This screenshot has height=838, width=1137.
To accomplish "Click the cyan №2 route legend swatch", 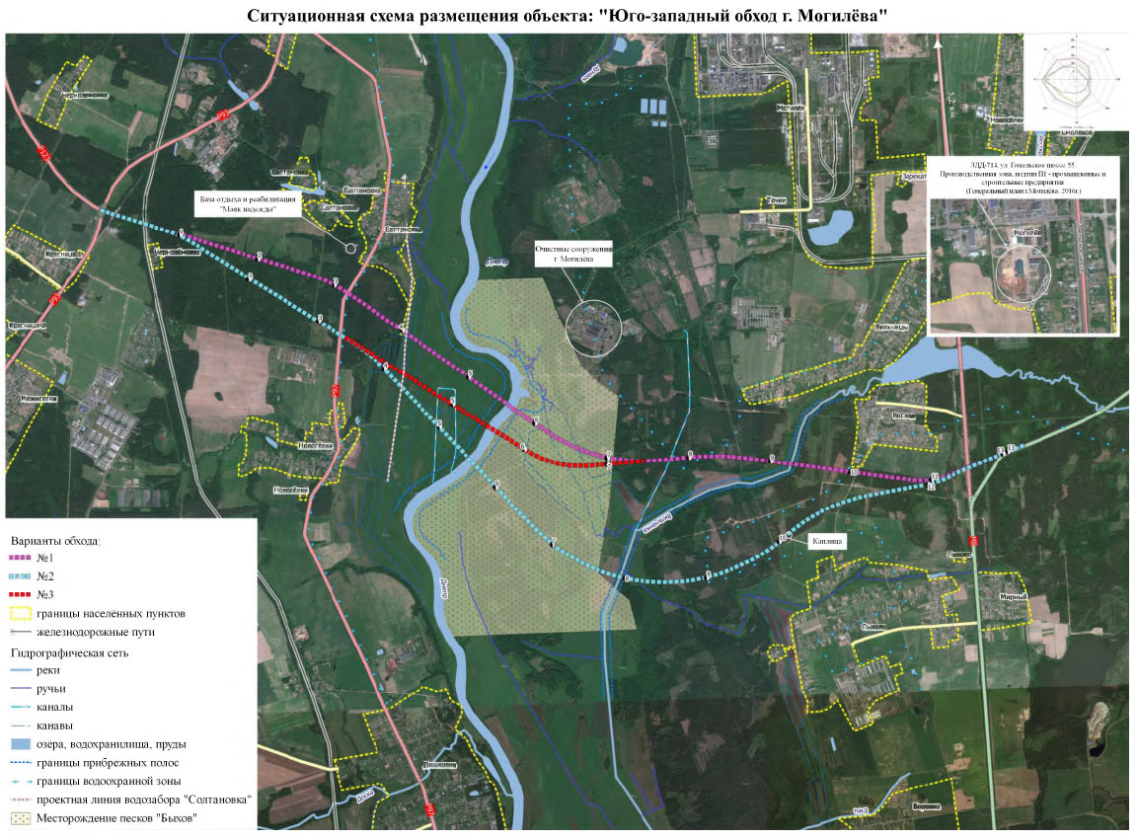I will pyautogui.click(x=26, y=576).
